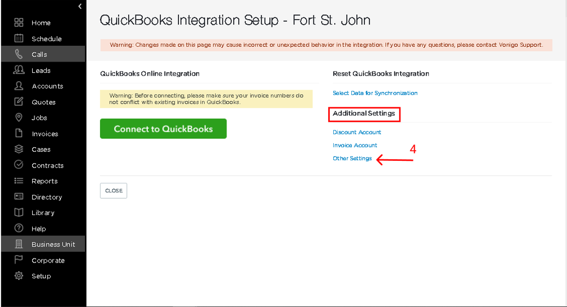Click the QuickBooks Integration Setup page title

pyautogui.click(x=235, y=20)
